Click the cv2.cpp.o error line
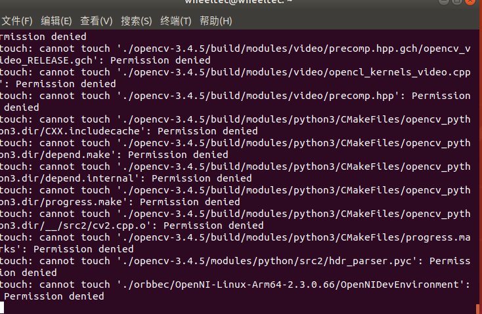This screenshot has height=314, width=482. (x=235, y=220)
